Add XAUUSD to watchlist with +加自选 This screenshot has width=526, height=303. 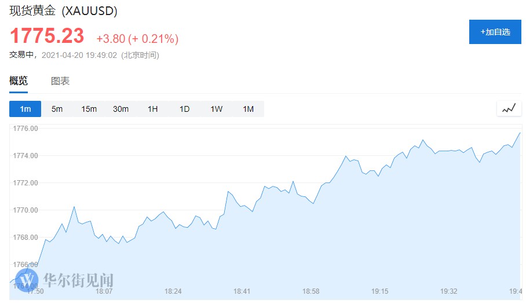point(495,32)
